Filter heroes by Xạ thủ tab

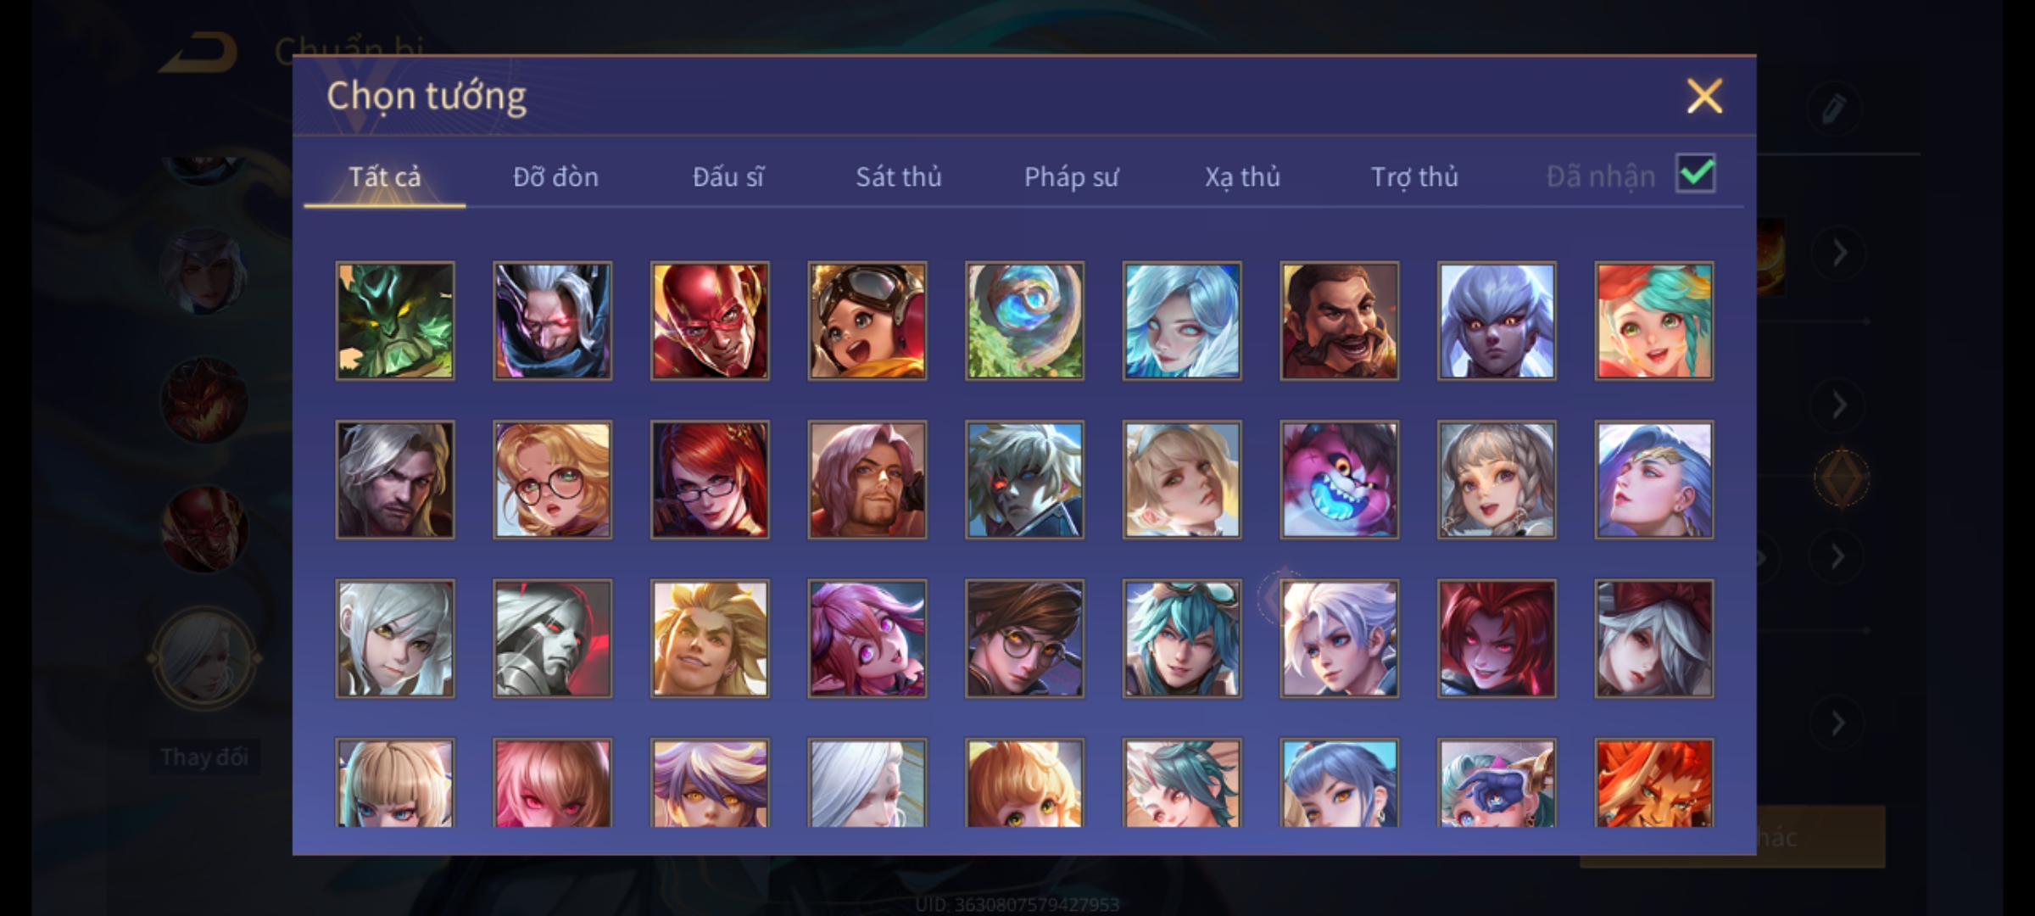coord(1242,176)
